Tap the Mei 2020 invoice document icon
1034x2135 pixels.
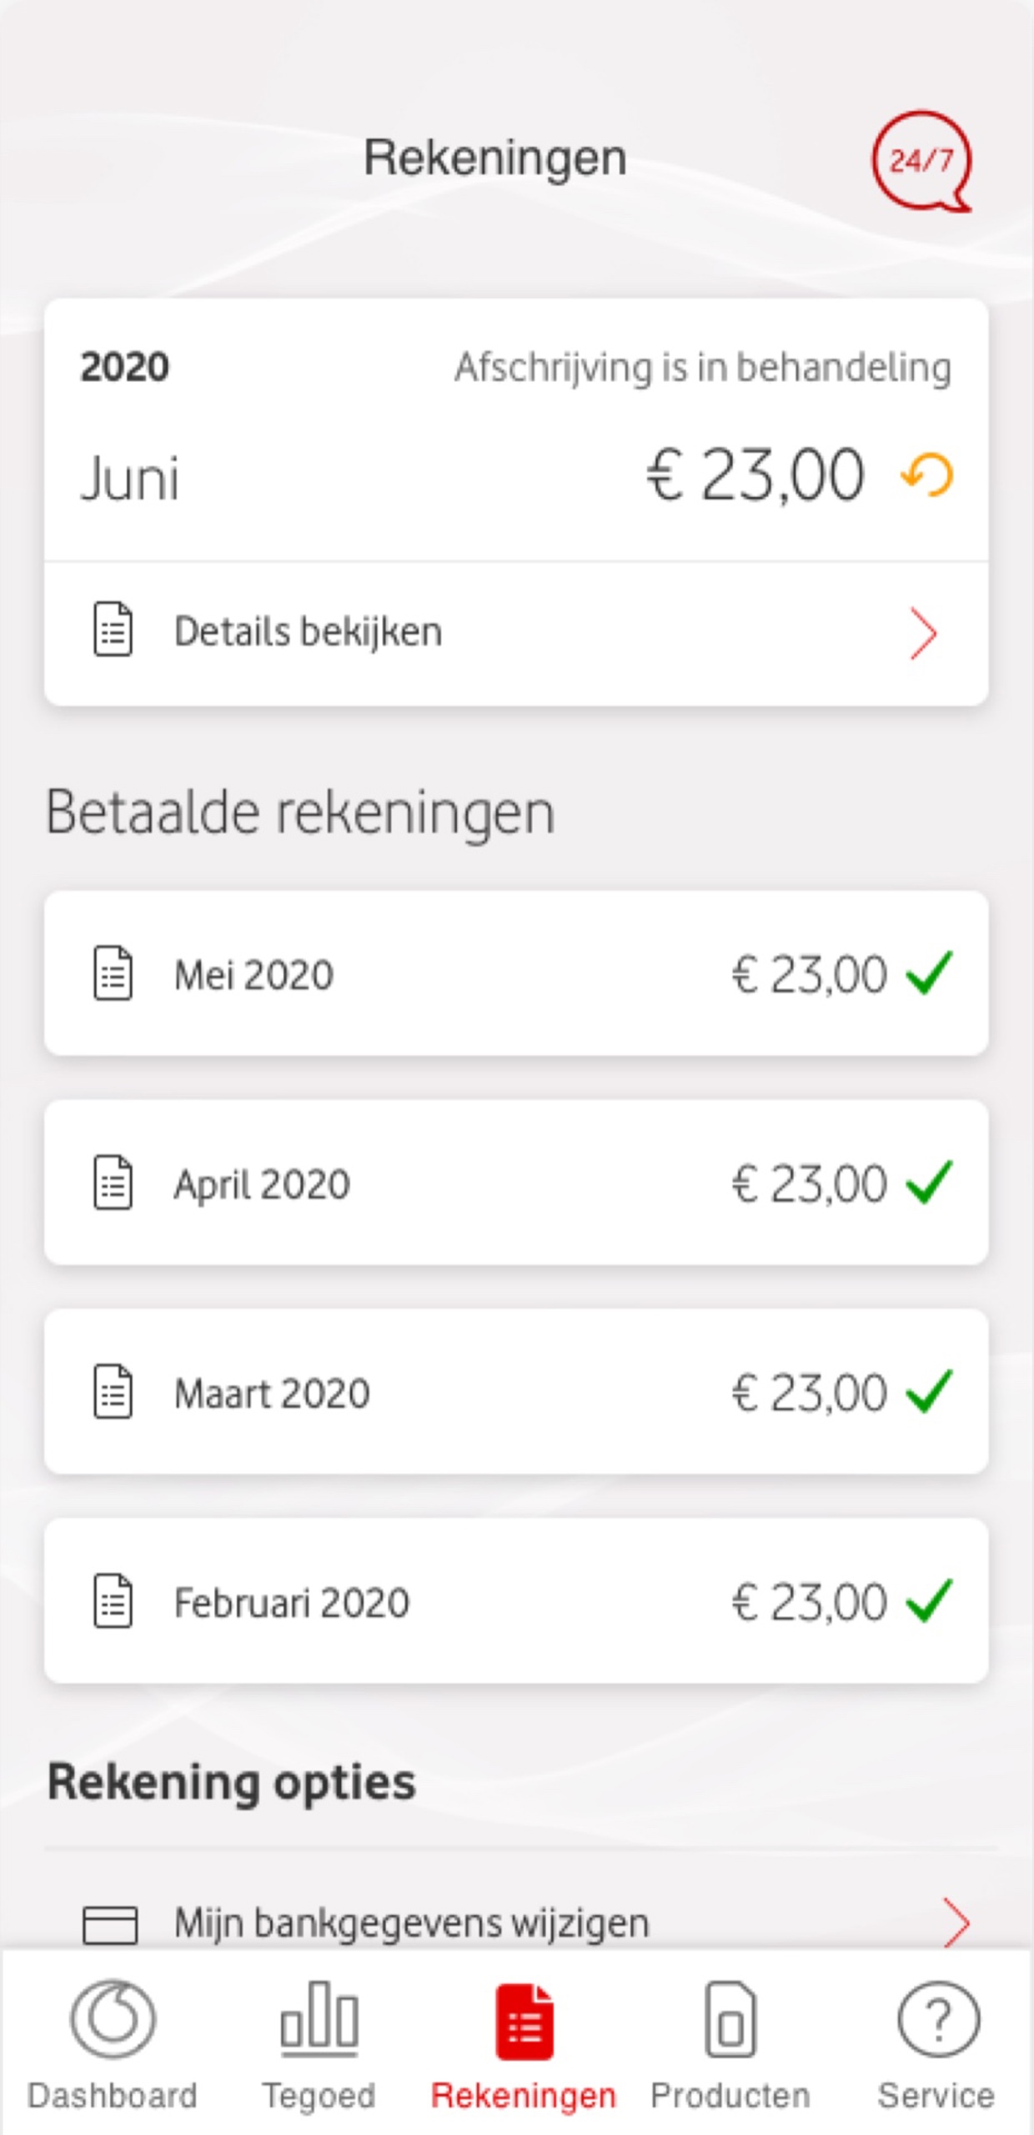(113, 973)
